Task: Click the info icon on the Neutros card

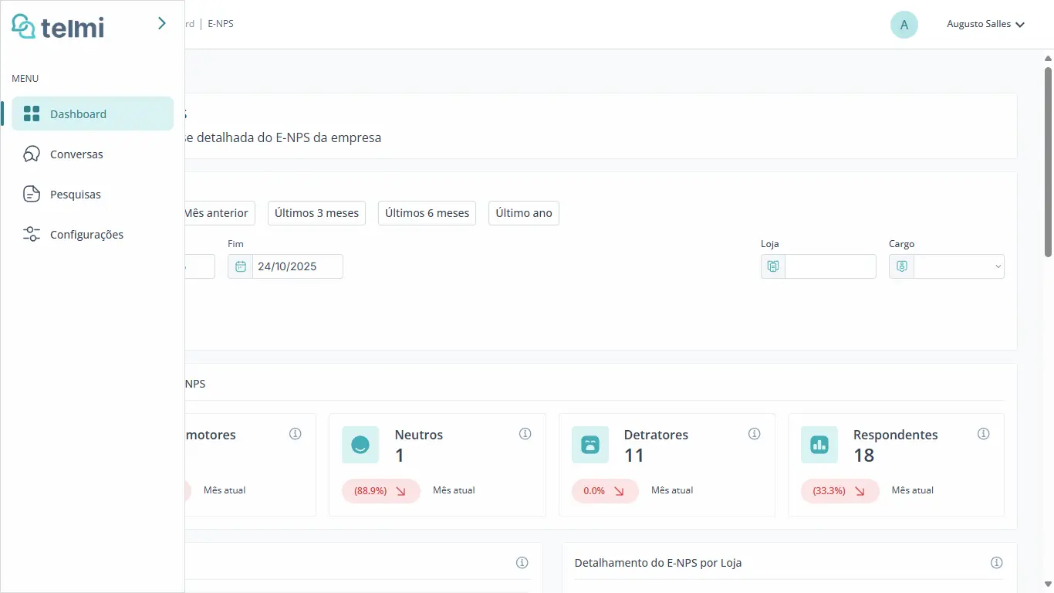Action: point(525,434)
